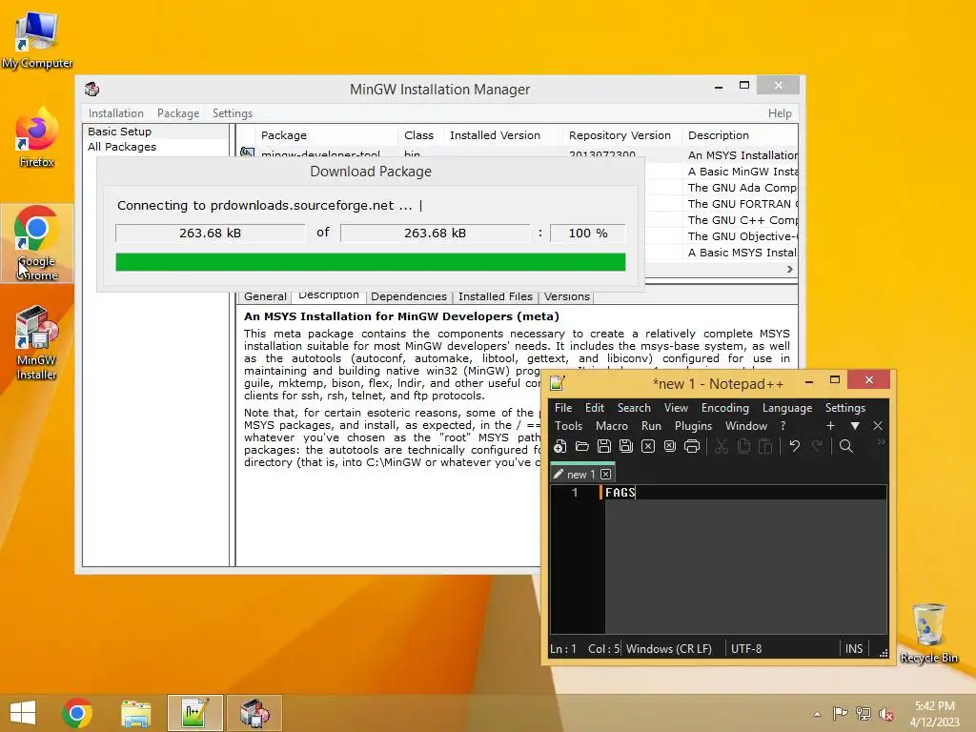Click the Find magnifier icon in Notepad++
This screenshot has width=976, height=732.
pos(846,446)
